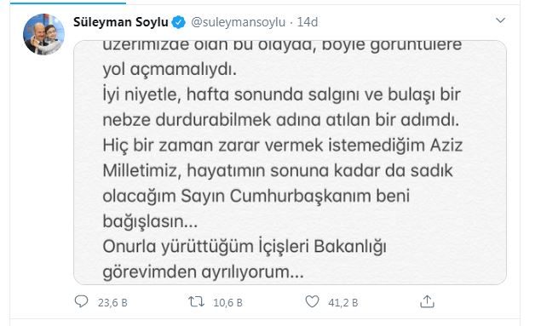Click the 'yol açmamalıydı.' text in the image
The height and width of the screenshot is (326, 541).
pyautogui.click(x=170, y=70)
